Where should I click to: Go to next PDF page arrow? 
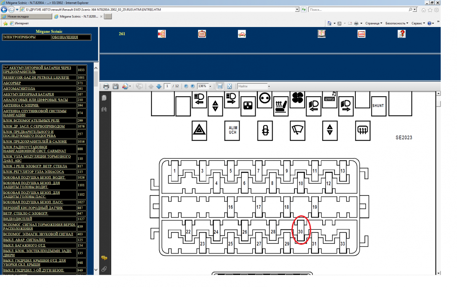pos(159,86)
